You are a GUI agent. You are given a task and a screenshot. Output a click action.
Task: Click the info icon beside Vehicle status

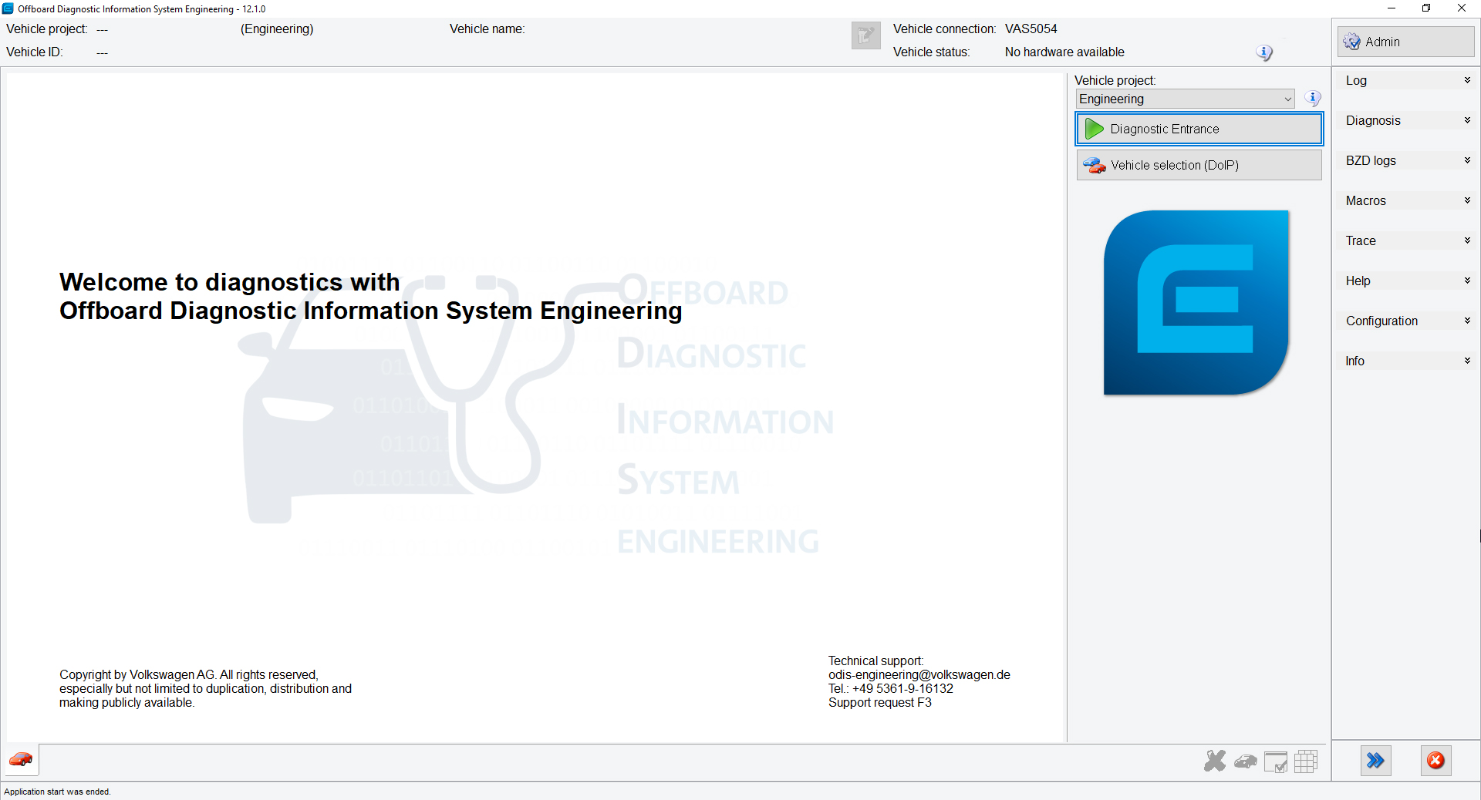[1263, 52]
